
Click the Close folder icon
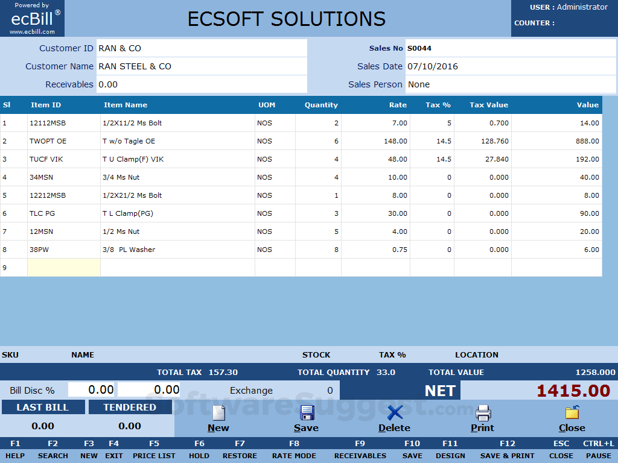tap(572, 412)
